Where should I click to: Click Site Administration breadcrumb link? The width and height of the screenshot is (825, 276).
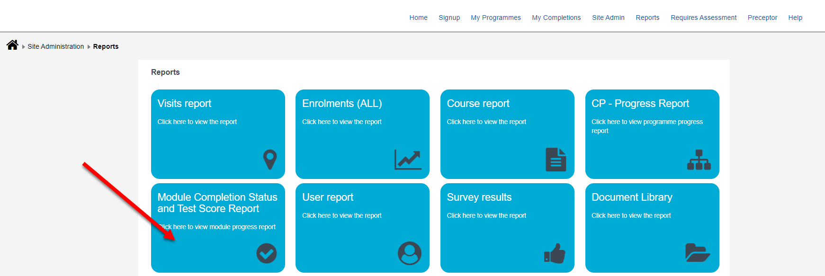coord(56,46)
